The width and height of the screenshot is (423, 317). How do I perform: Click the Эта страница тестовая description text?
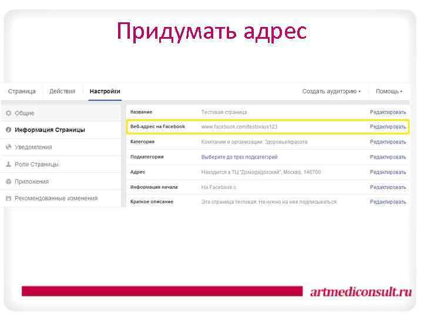point(269,201)
